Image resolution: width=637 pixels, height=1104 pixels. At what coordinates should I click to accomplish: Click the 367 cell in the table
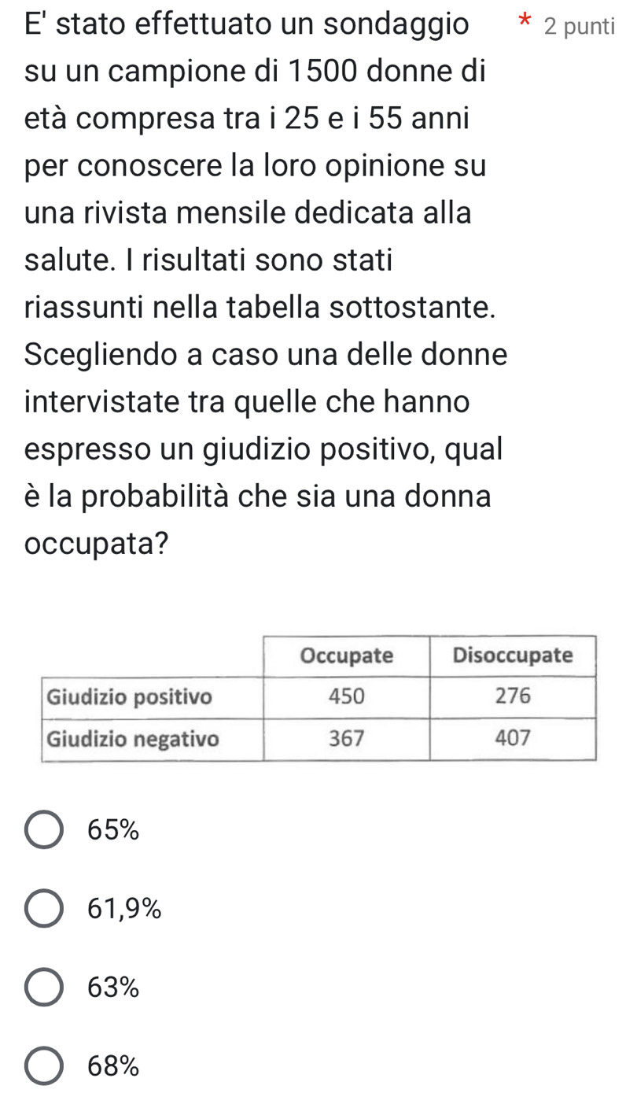click(346, 739)
